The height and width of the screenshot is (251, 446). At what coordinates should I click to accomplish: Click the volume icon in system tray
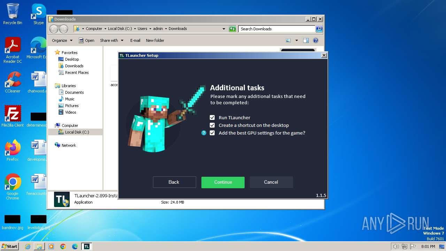pos(396,246)
